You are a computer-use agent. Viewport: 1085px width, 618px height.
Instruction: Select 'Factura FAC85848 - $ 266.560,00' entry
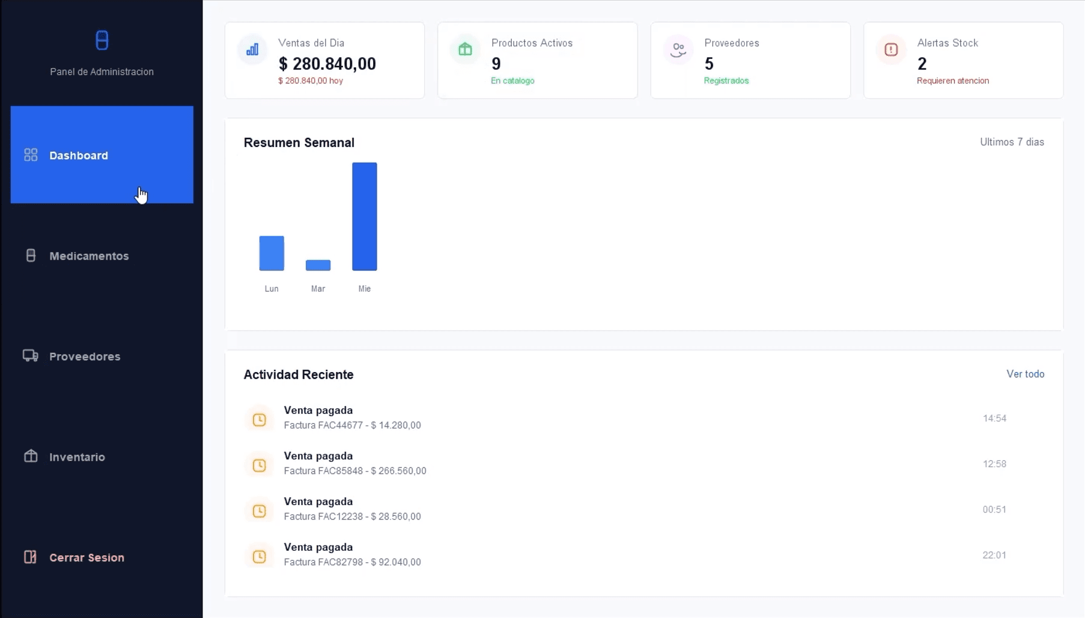click(x=355, y=471)
